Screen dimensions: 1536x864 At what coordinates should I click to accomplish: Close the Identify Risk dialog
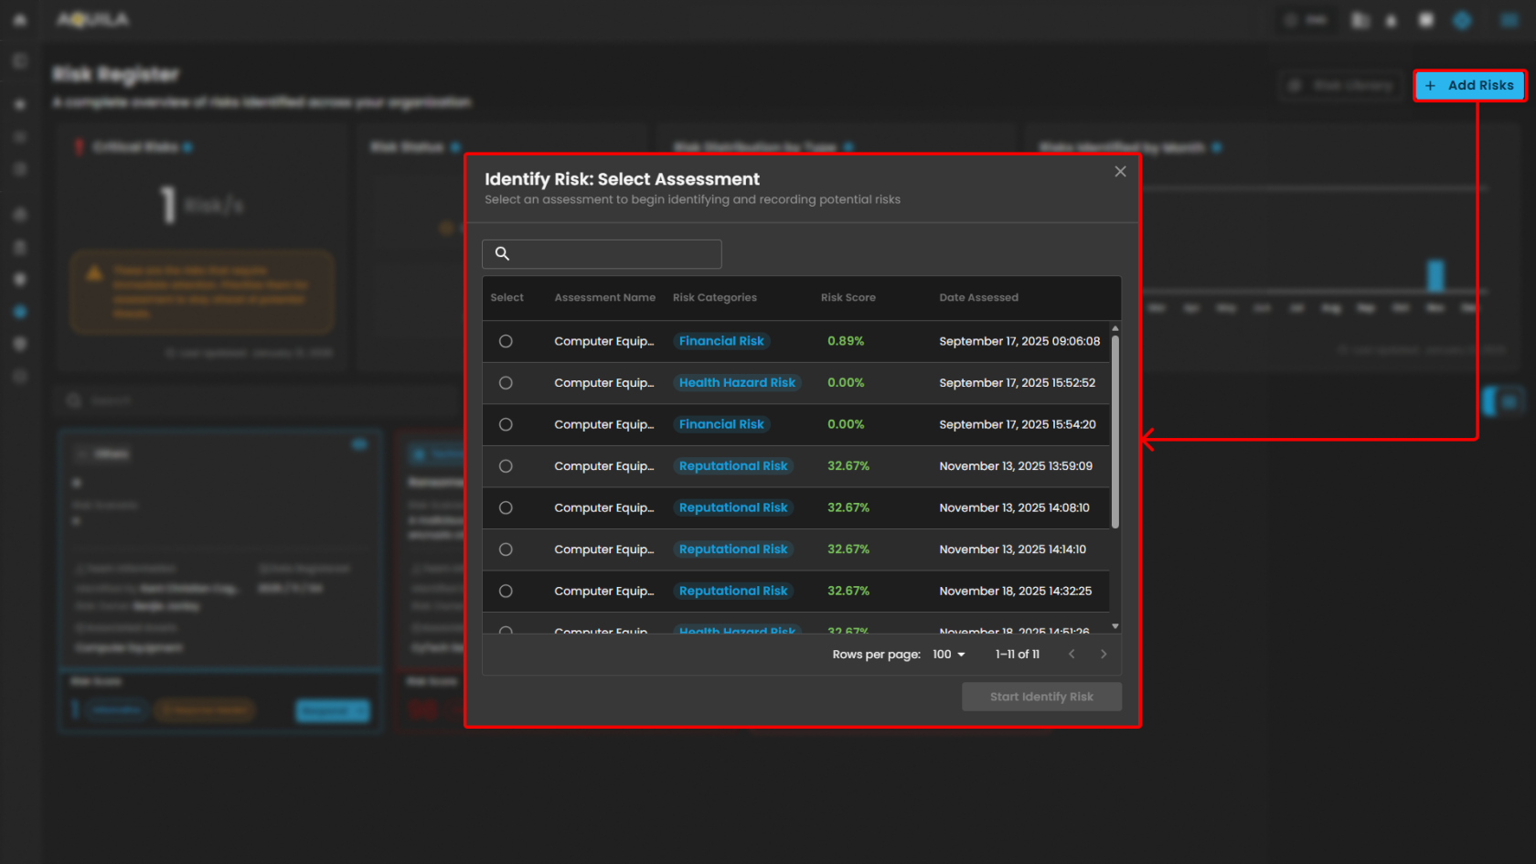[1120, 172]
